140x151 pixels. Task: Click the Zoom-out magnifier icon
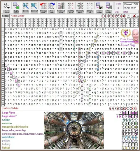pos(34,6)
